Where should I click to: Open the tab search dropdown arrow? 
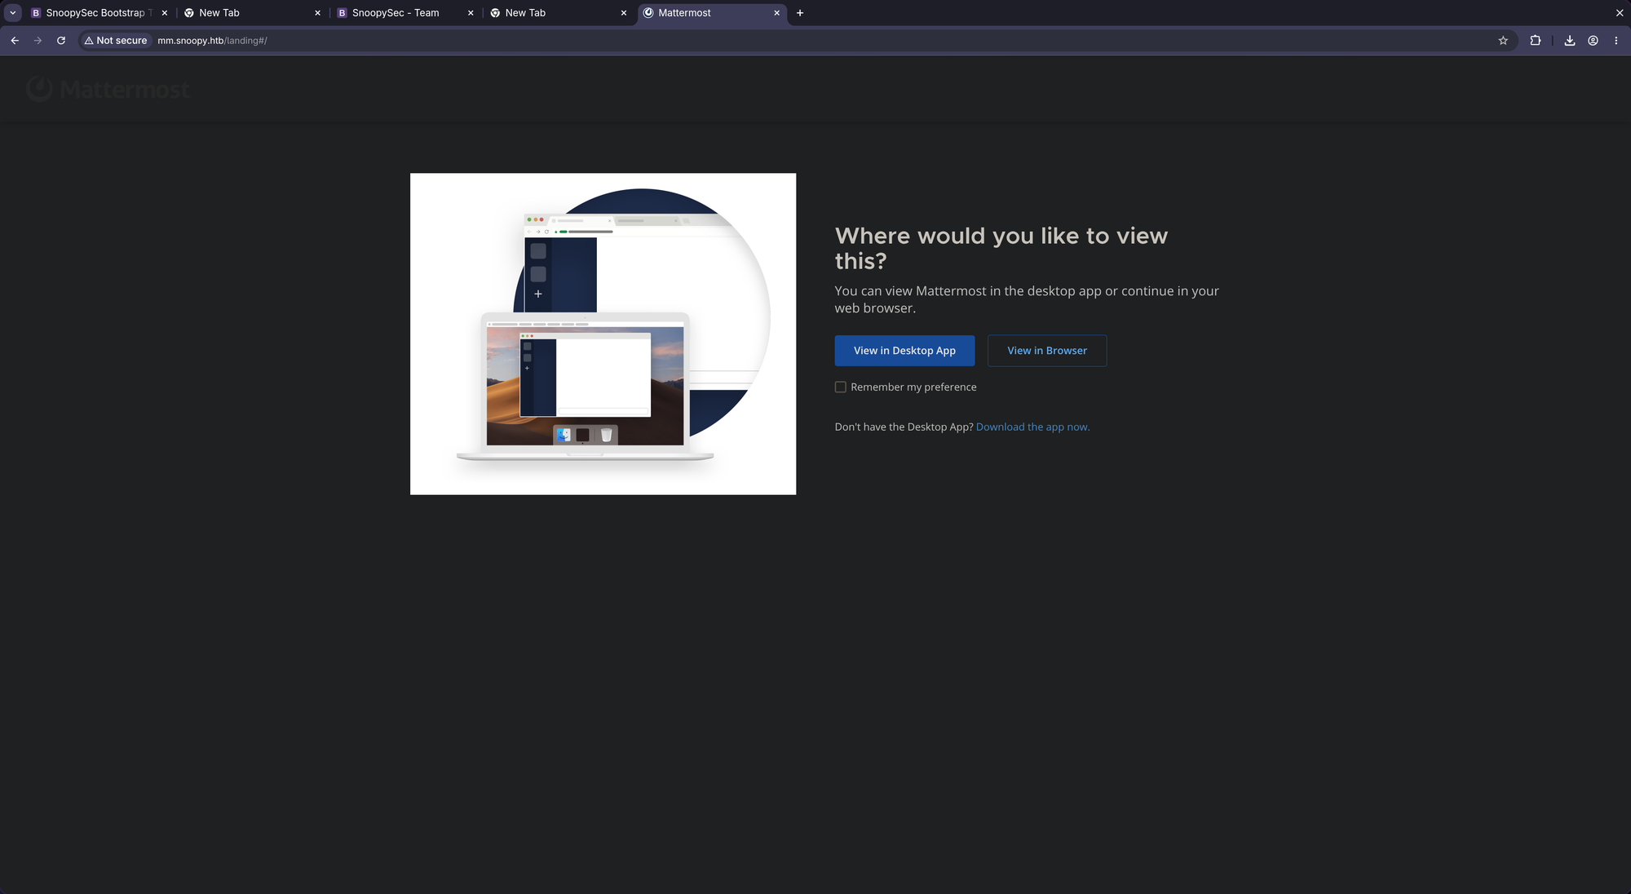click(13, 13)
